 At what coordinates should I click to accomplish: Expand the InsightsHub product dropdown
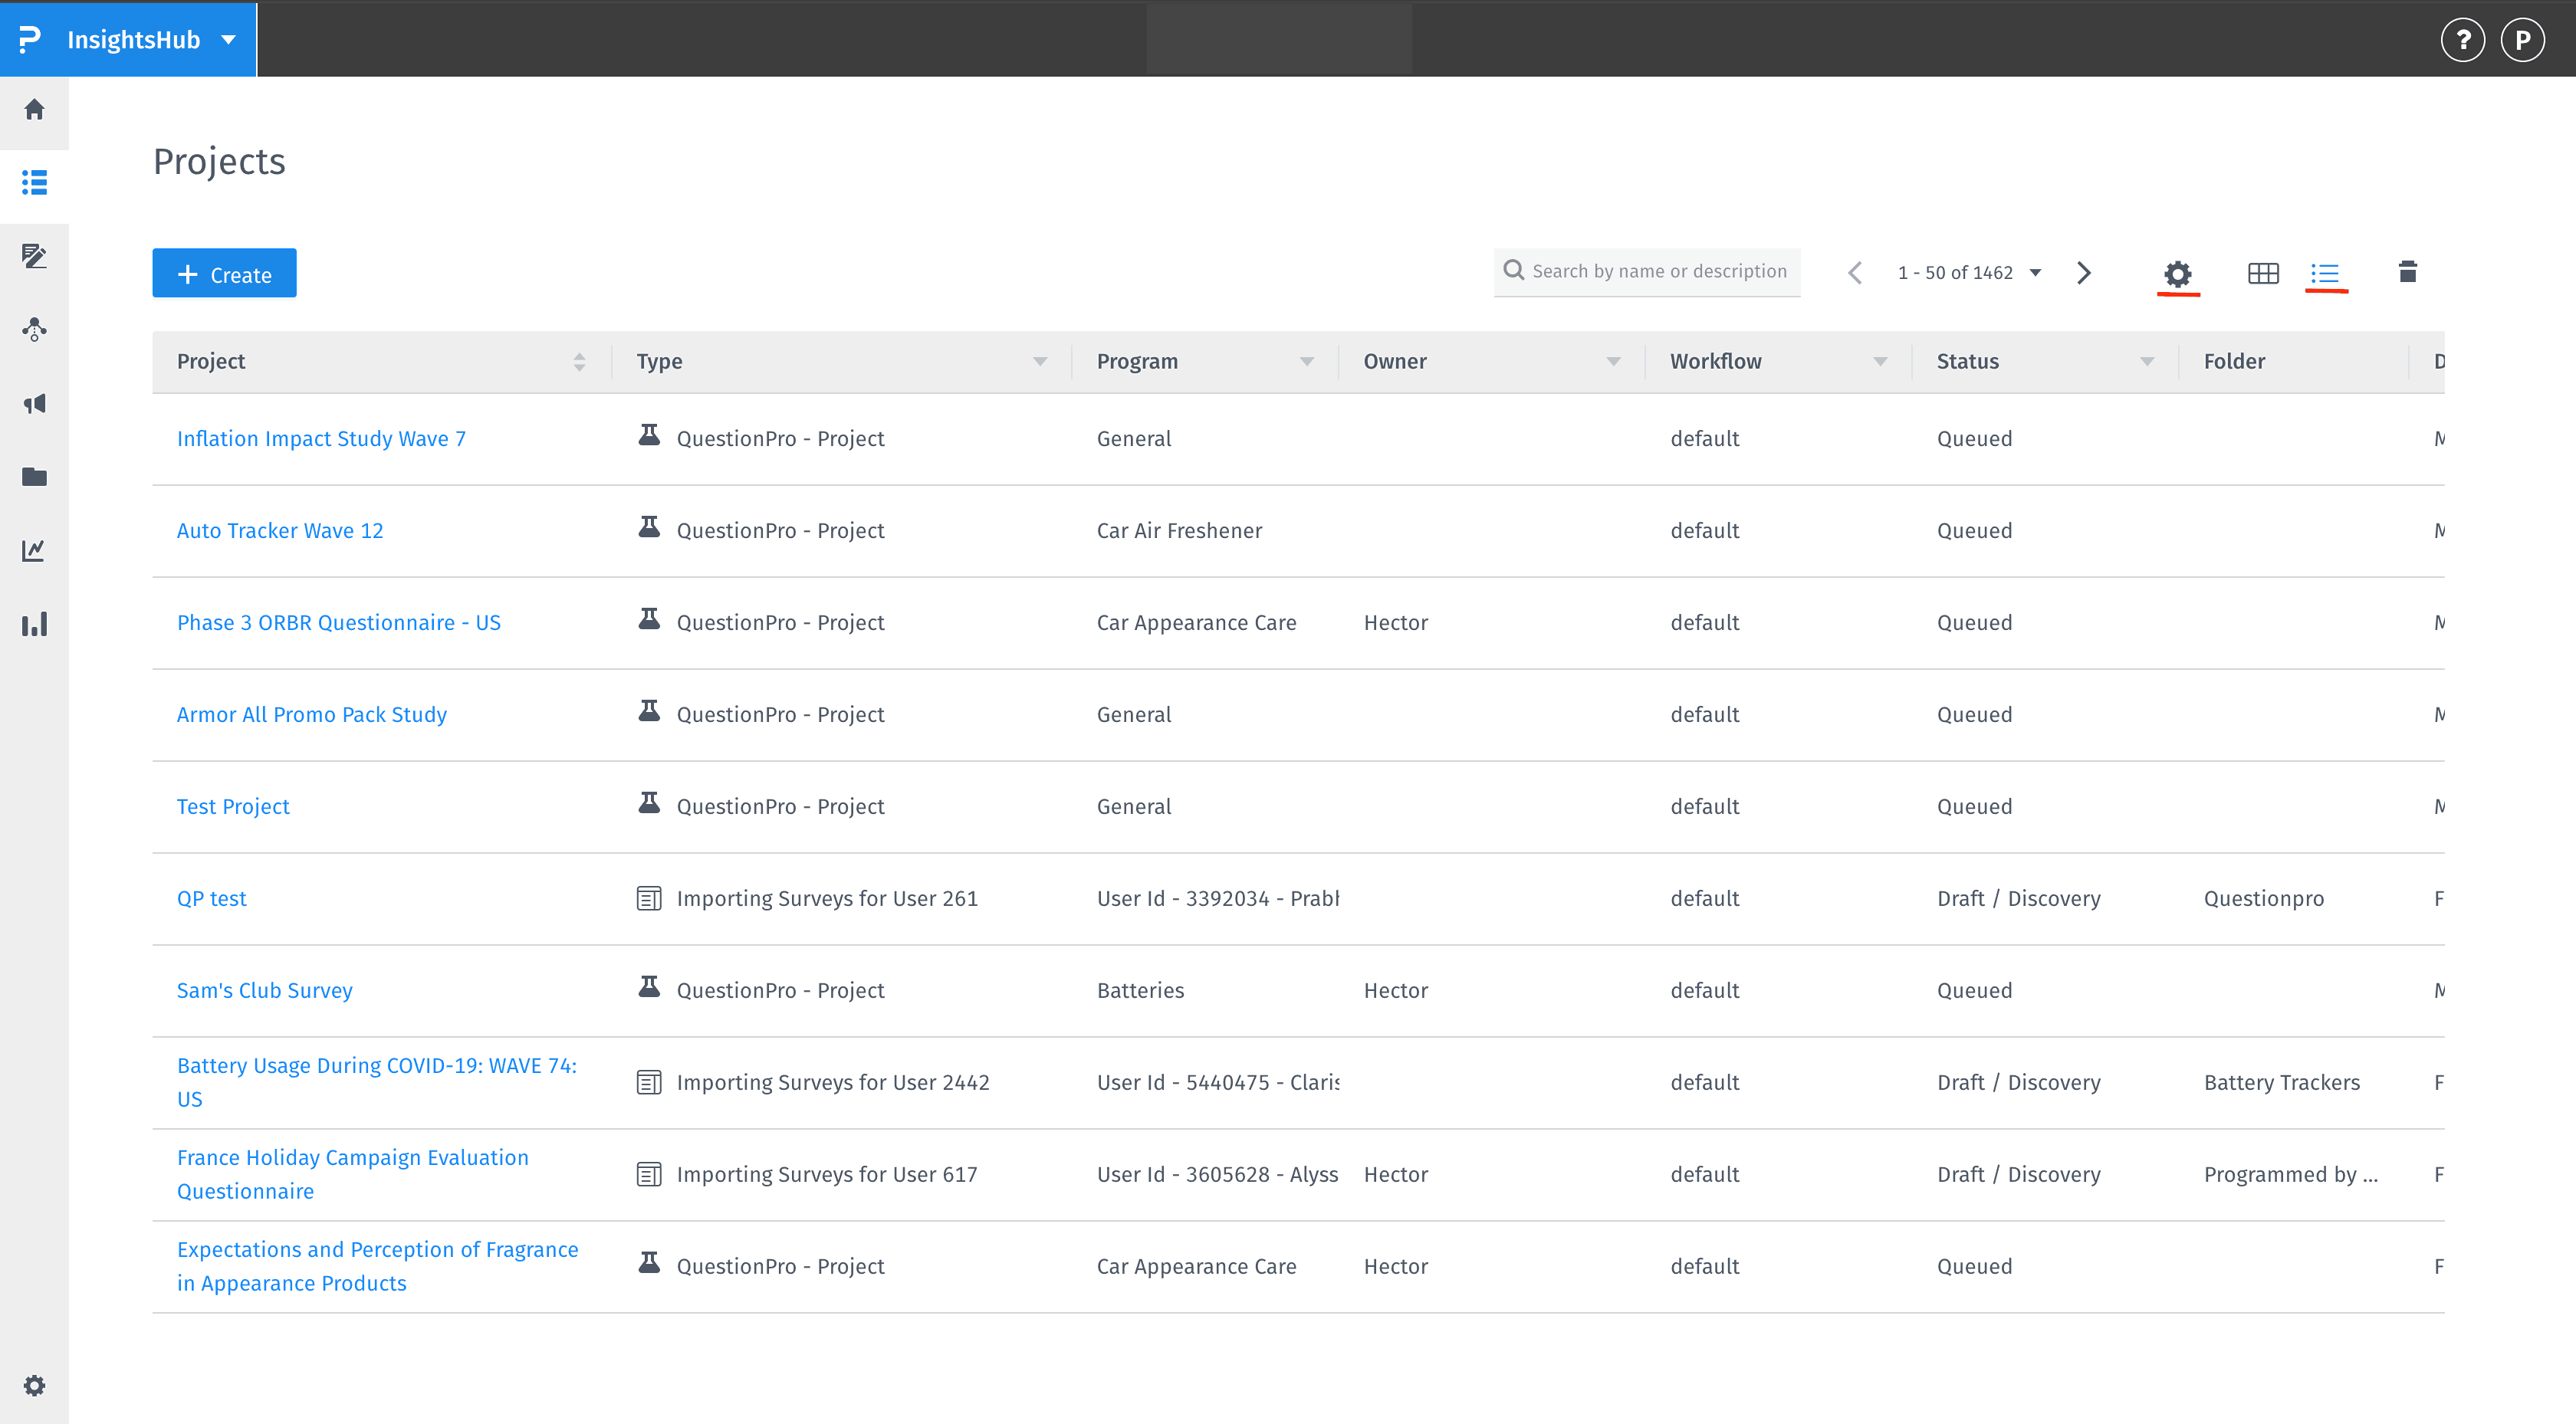[x=229, y=40]
